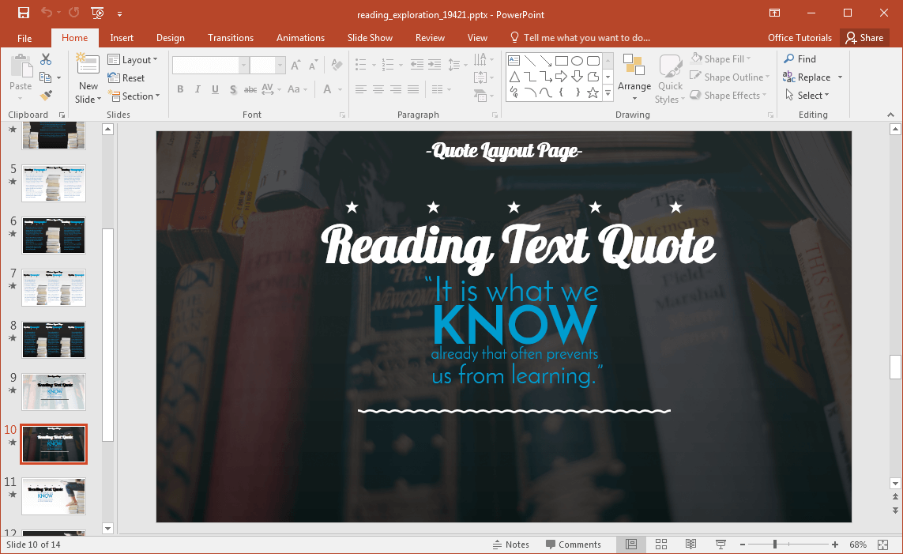Select the Bold formatting icon
This screenshot has width=903, height=554.
[x=179, y=89]
